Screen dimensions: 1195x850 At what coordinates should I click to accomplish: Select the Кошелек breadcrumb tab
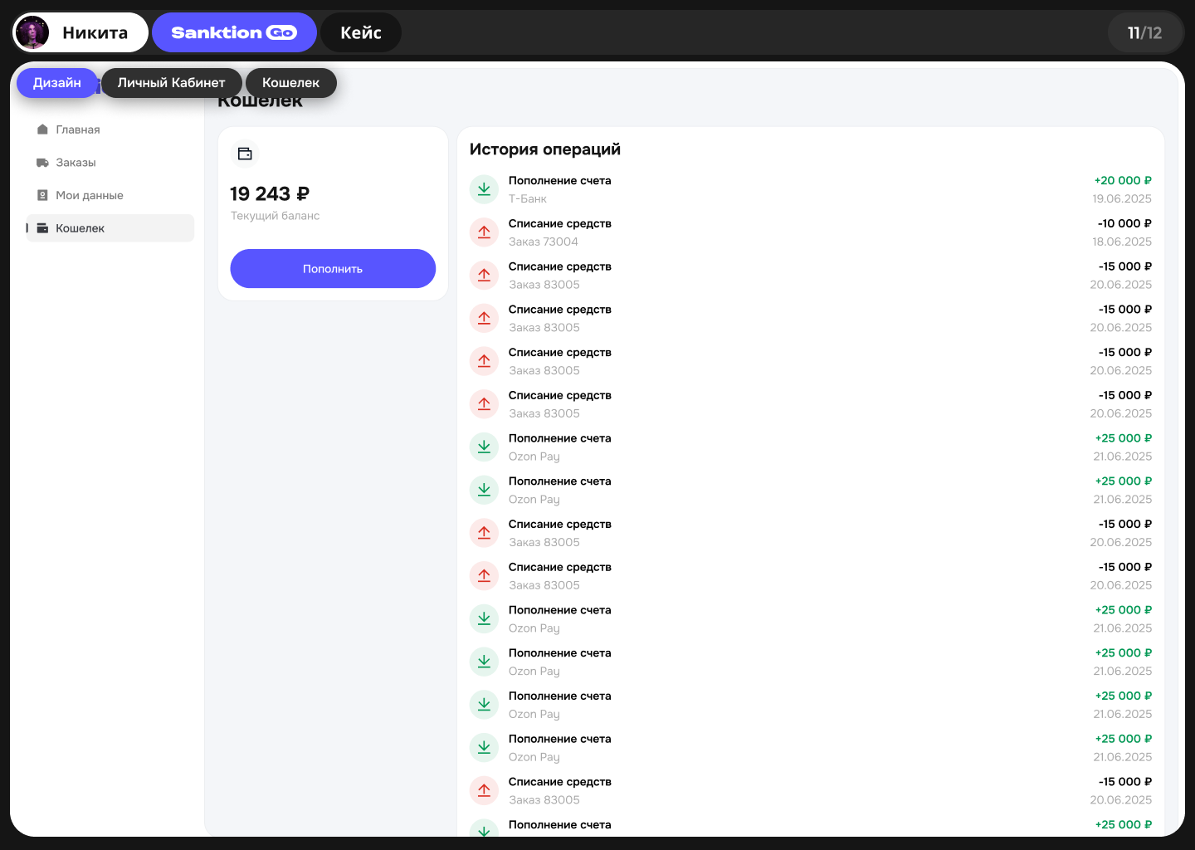(290, 83)
